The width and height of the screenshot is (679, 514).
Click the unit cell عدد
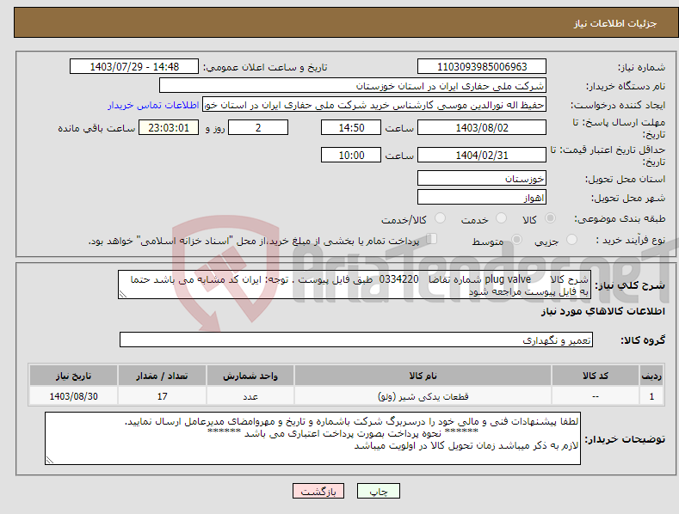(x=250, y=396)
